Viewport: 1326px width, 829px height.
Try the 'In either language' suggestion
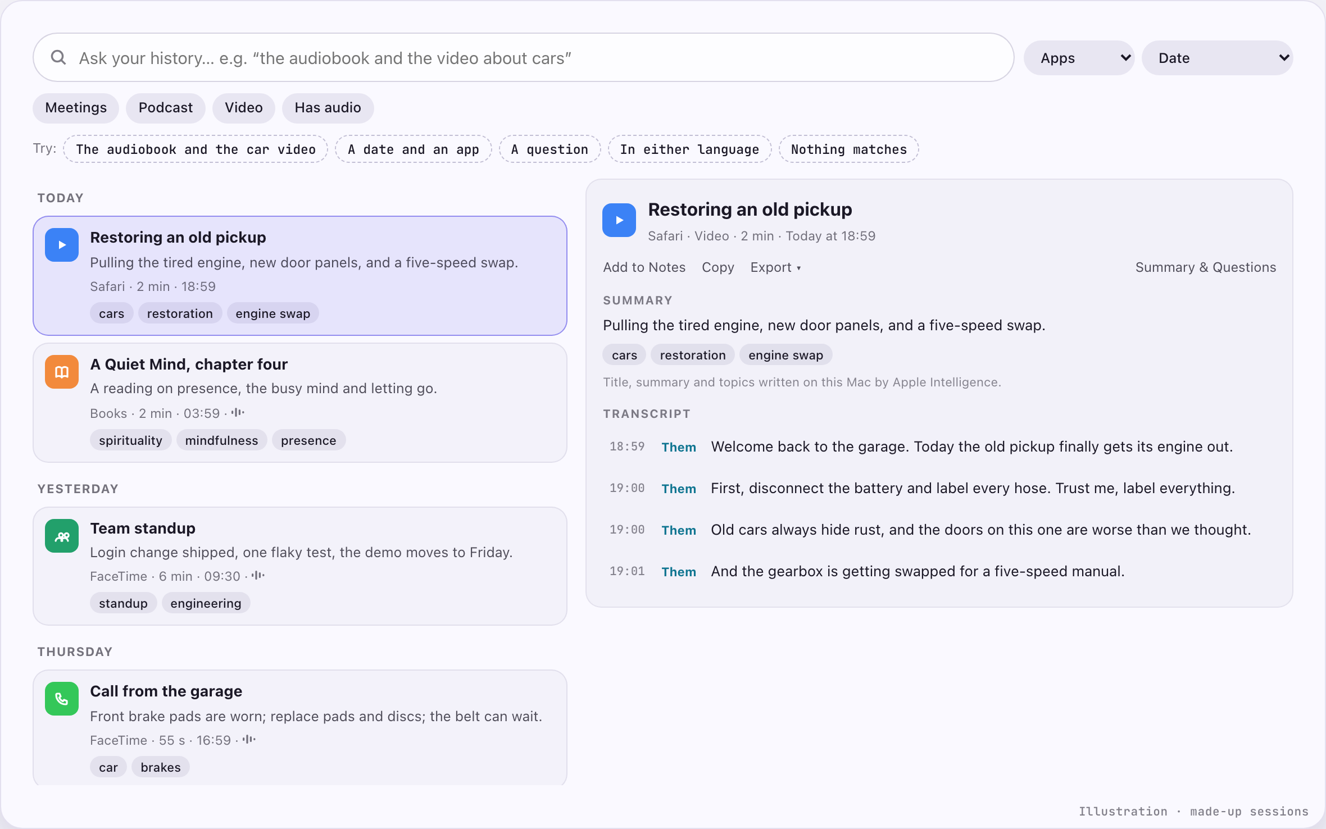[x=690, y=149]
